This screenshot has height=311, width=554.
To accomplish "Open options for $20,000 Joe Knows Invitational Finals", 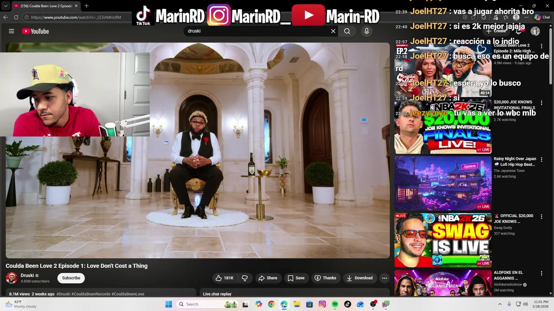I will (541, 103).
